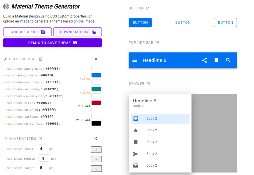Click the mdc-shape-large value field

coord(42,168)
